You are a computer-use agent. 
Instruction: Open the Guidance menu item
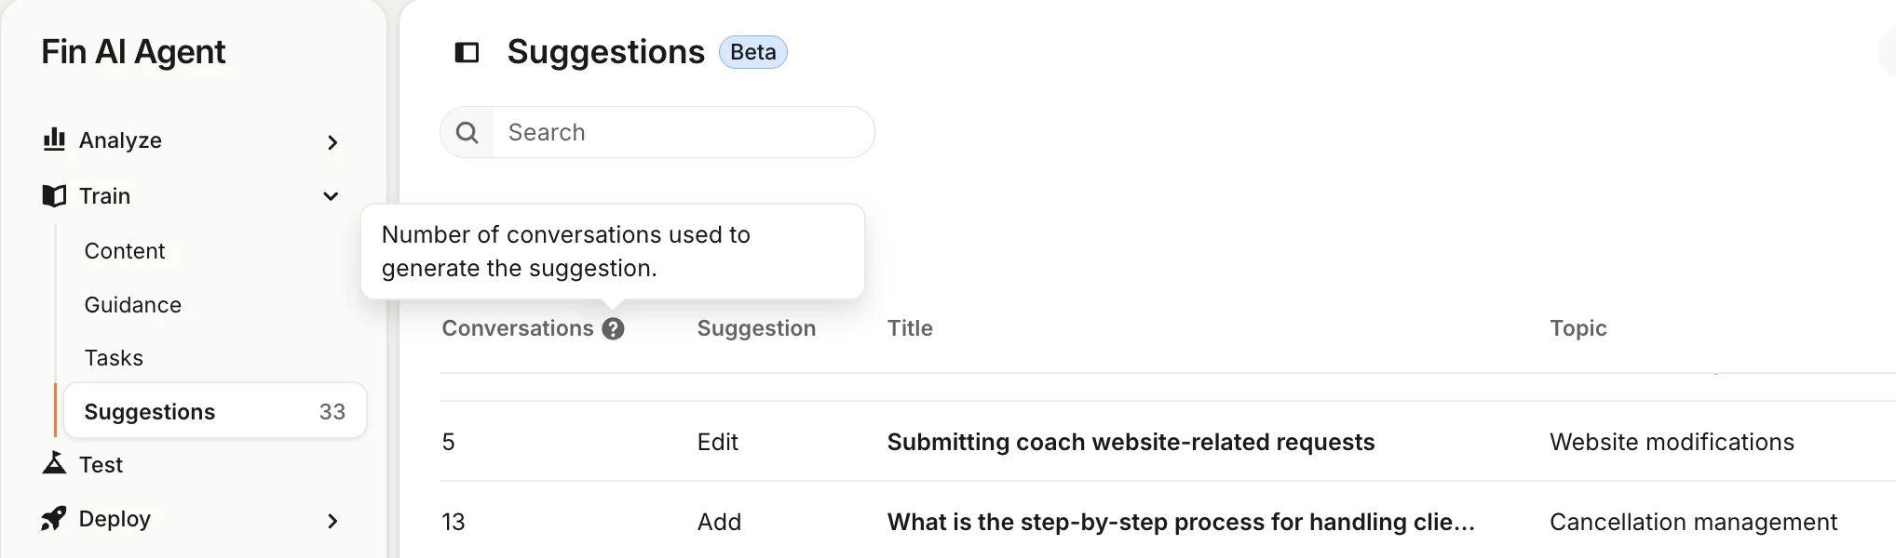coord(132,305)
